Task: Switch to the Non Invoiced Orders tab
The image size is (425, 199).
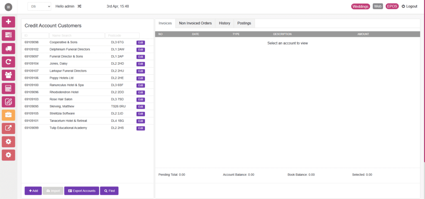Action: click(195, 23)
